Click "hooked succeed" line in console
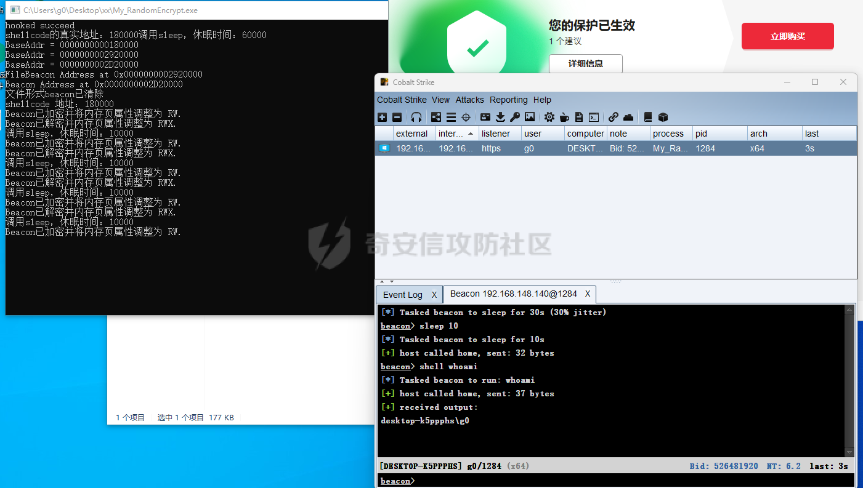This screenshot has width=863, height=488. [x=40, y=25]
